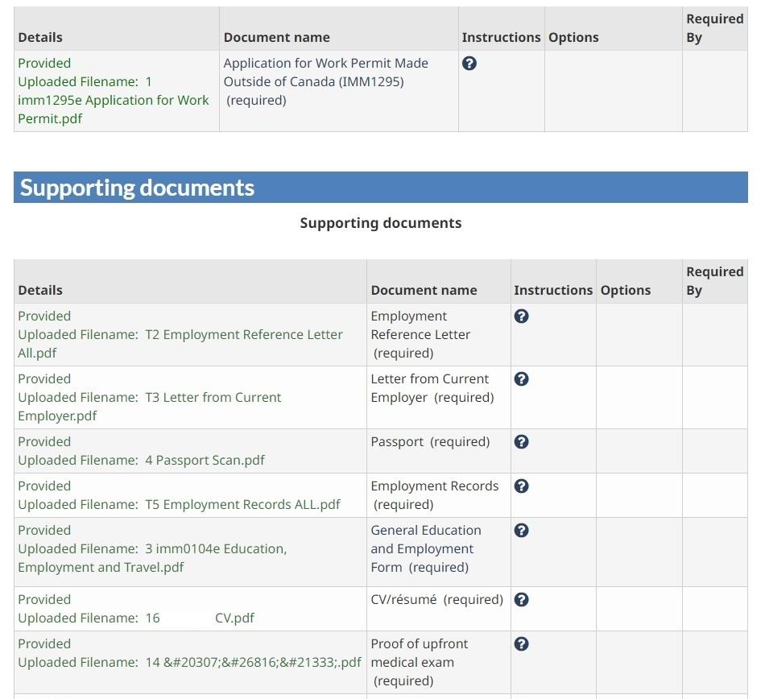Select 'Required By' header in the top application table
The height and width of the screenshot is (699, 765).
[x=715, y=28]
